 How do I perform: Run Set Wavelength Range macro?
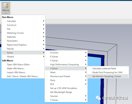click(x=66, y=92)
